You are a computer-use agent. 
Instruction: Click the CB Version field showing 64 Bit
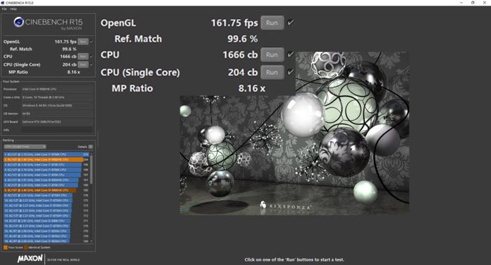[x=57, y=114]
